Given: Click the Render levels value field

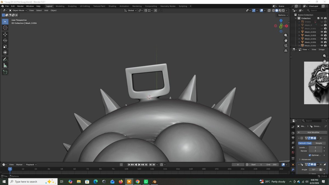Looking at the screenshot, I should tap(315, 151).
